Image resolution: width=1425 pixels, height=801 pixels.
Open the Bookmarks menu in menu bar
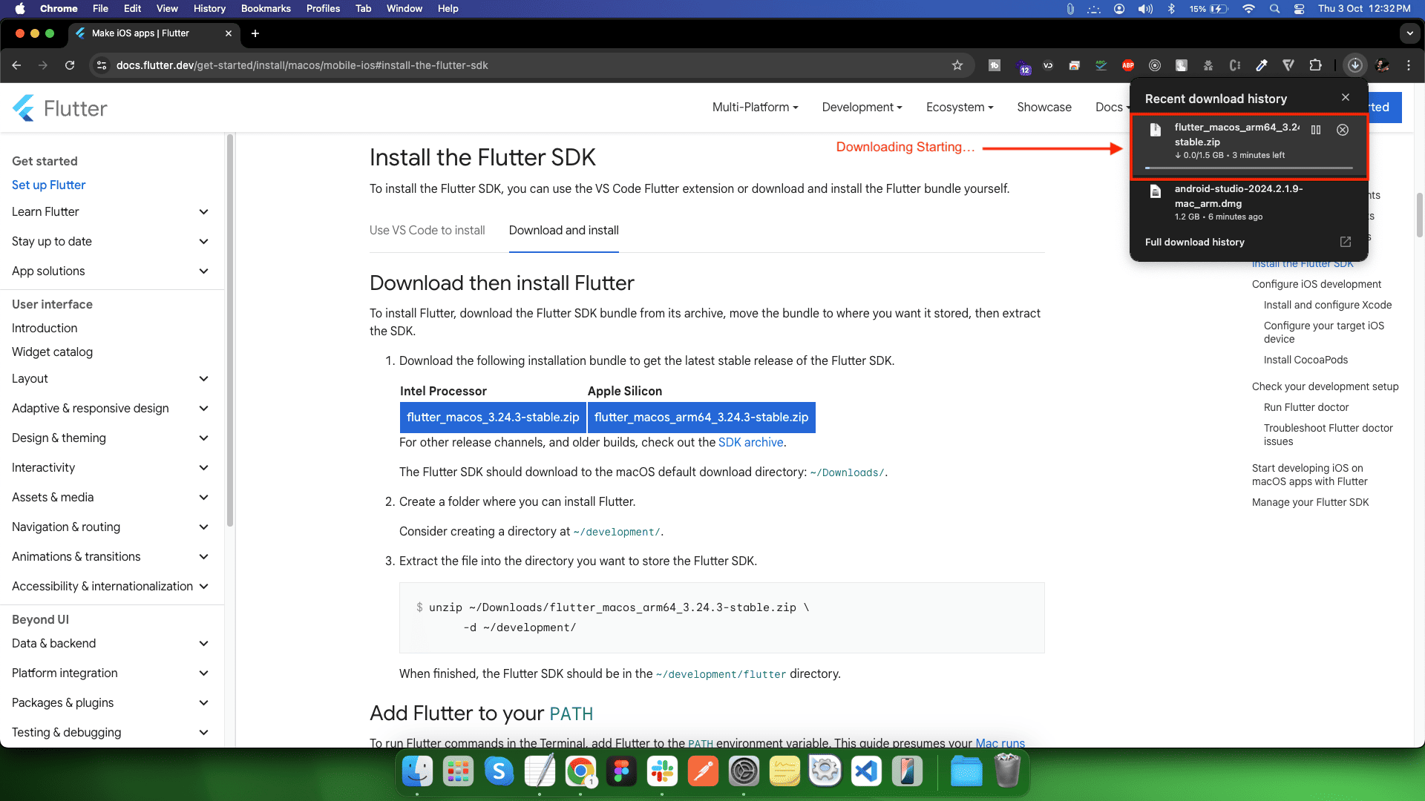point(265,8)
